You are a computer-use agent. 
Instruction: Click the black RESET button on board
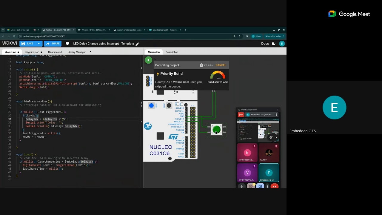[x=169, y=105]
